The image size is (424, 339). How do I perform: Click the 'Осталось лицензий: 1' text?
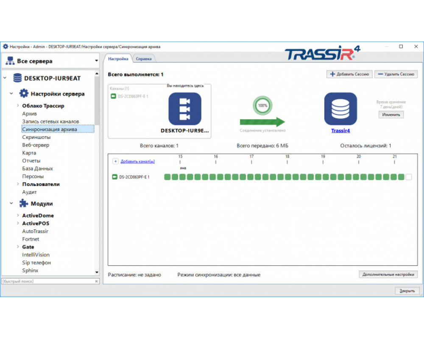click(x=365, y=146)
